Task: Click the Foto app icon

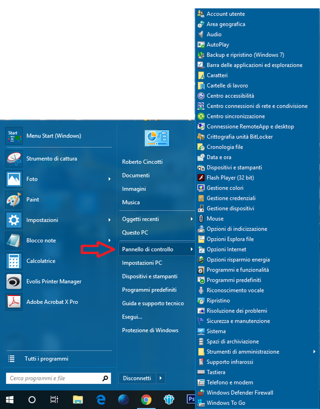Action: [14, 179]
